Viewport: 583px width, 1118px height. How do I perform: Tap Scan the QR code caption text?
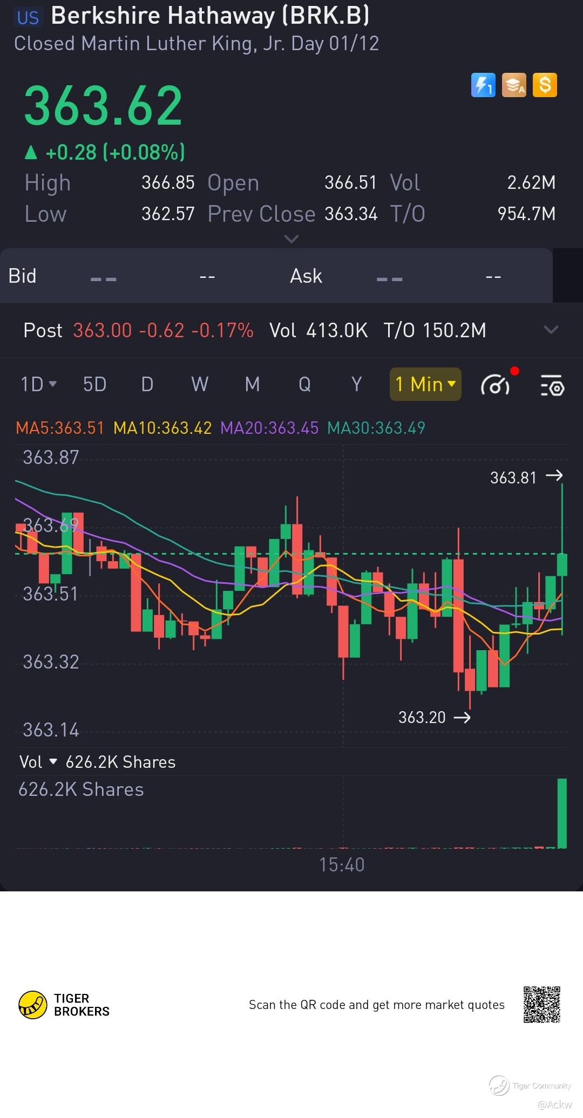point(376,1005)
